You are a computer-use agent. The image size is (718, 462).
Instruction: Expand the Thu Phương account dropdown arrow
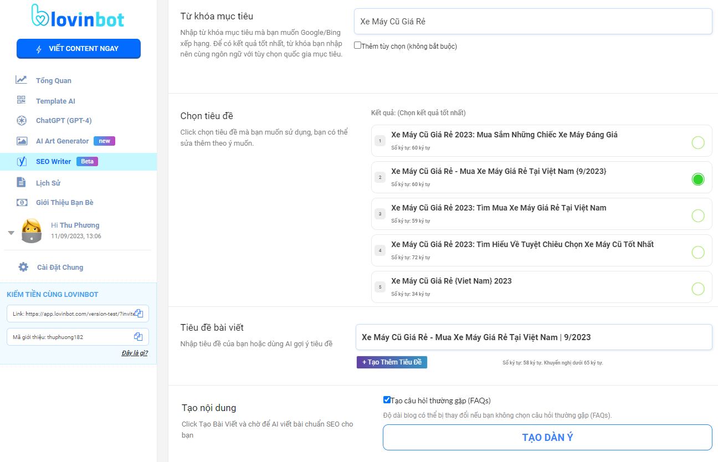click(11, 232)
